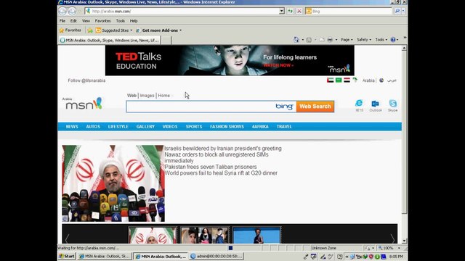The image size is (465, 261).
Task: Open the VIDEOS navigation tab
Action: tap(170, 127)
